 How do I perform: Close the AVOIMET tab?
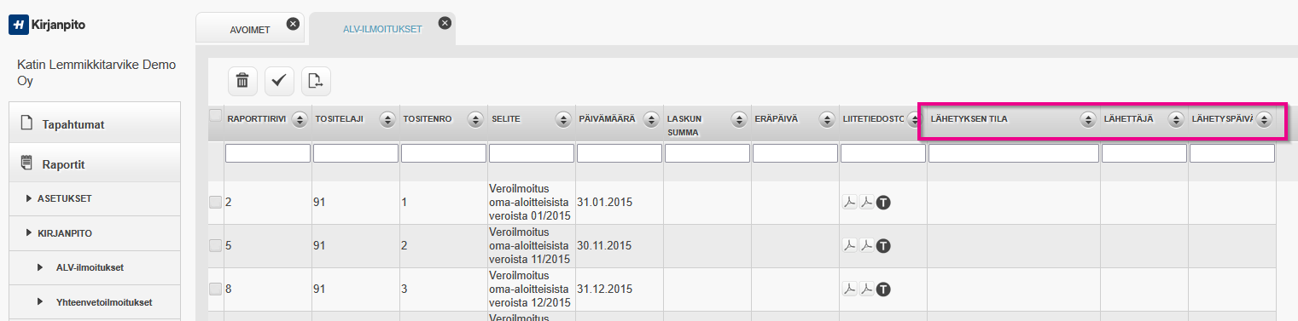(x=293, y=24)
